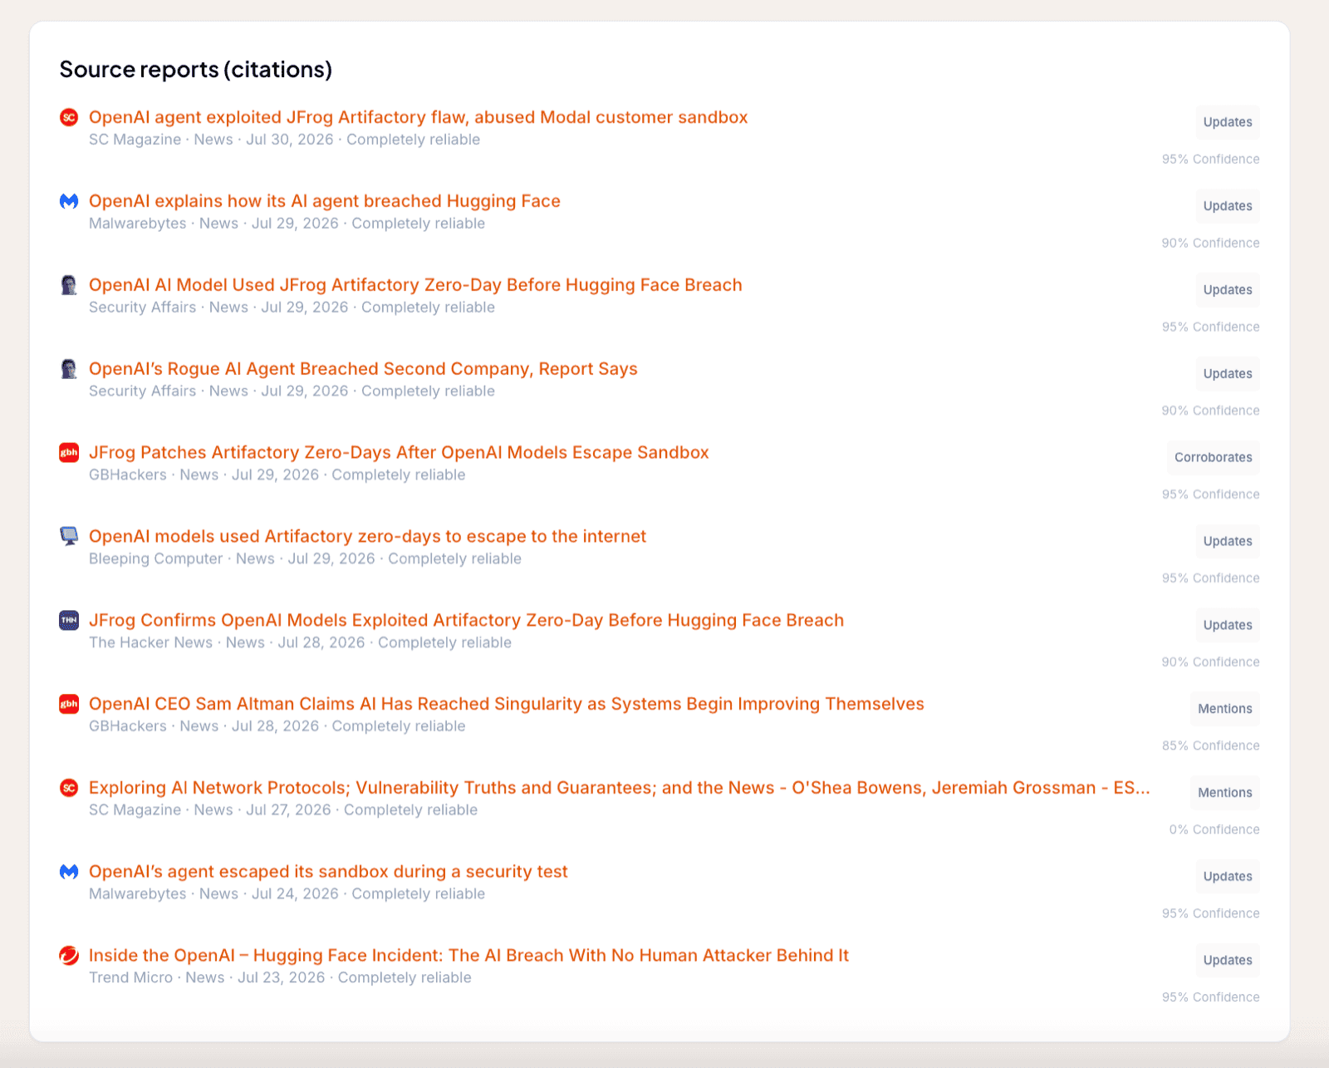Click the Corroborates tag on the GBHackers JFrog Patches report

click(x=1214, y=458)
